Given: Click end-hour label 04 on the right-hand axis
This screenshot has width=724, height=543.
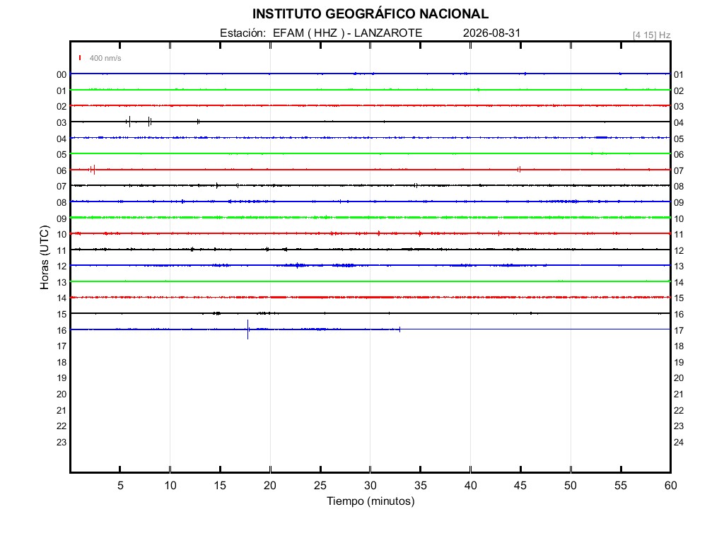Looking at the screenshot, I should (679, 123).
